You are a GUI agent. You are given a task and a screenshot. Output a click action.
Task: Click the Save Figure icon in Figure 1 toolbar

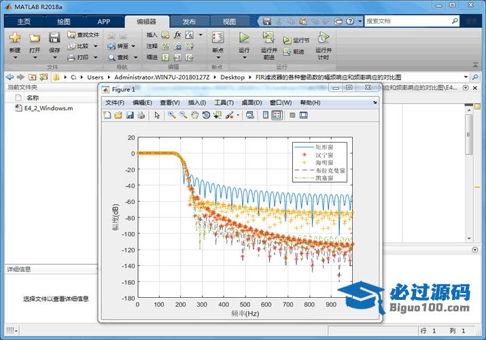coord(130,116)
